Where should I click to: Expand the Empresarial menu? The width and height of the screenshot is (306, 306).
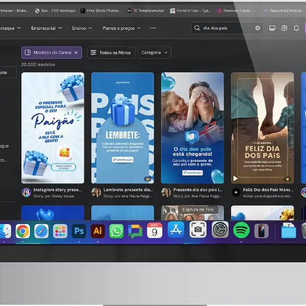46,28
